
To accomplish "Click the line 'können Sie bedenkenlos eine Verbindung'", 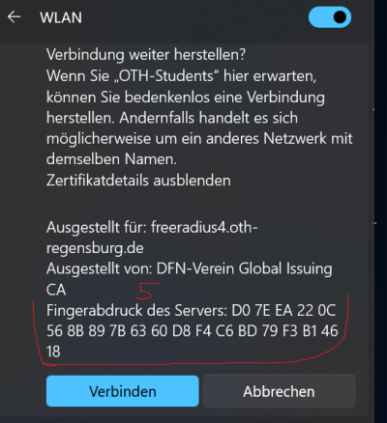I will tap(186, 98).
